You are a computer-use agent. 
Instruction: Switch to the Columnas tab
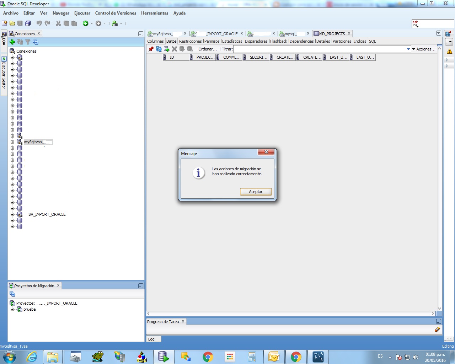point(155,41)
